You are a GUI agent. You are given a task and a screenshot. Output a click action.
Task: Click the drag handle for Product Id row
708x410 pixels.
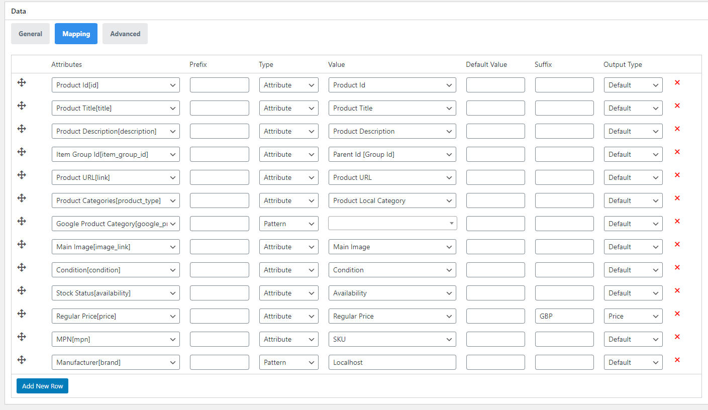(x=22, y=82)
